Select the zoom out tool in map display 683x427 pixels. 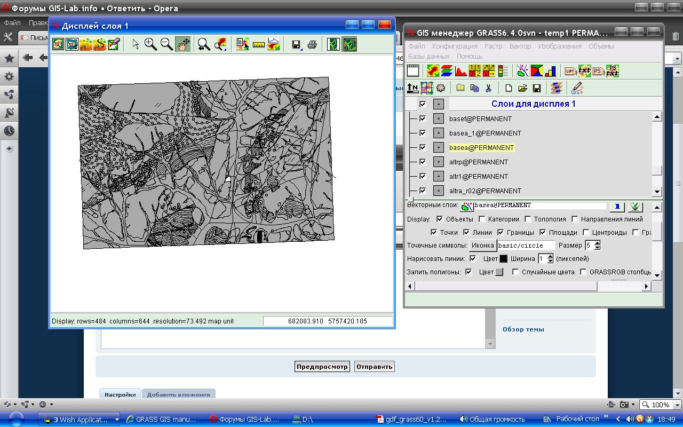click(x=166, y=44)
